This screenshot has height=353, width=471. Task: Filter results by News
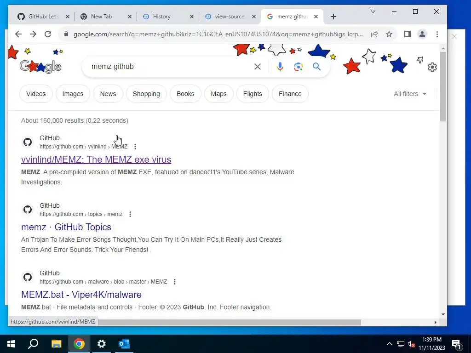[x=108, y=94]
